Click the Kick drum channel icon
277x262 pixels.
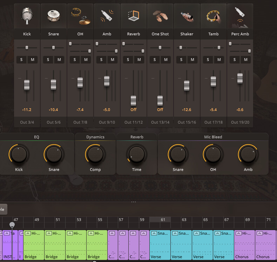point(27,16)
